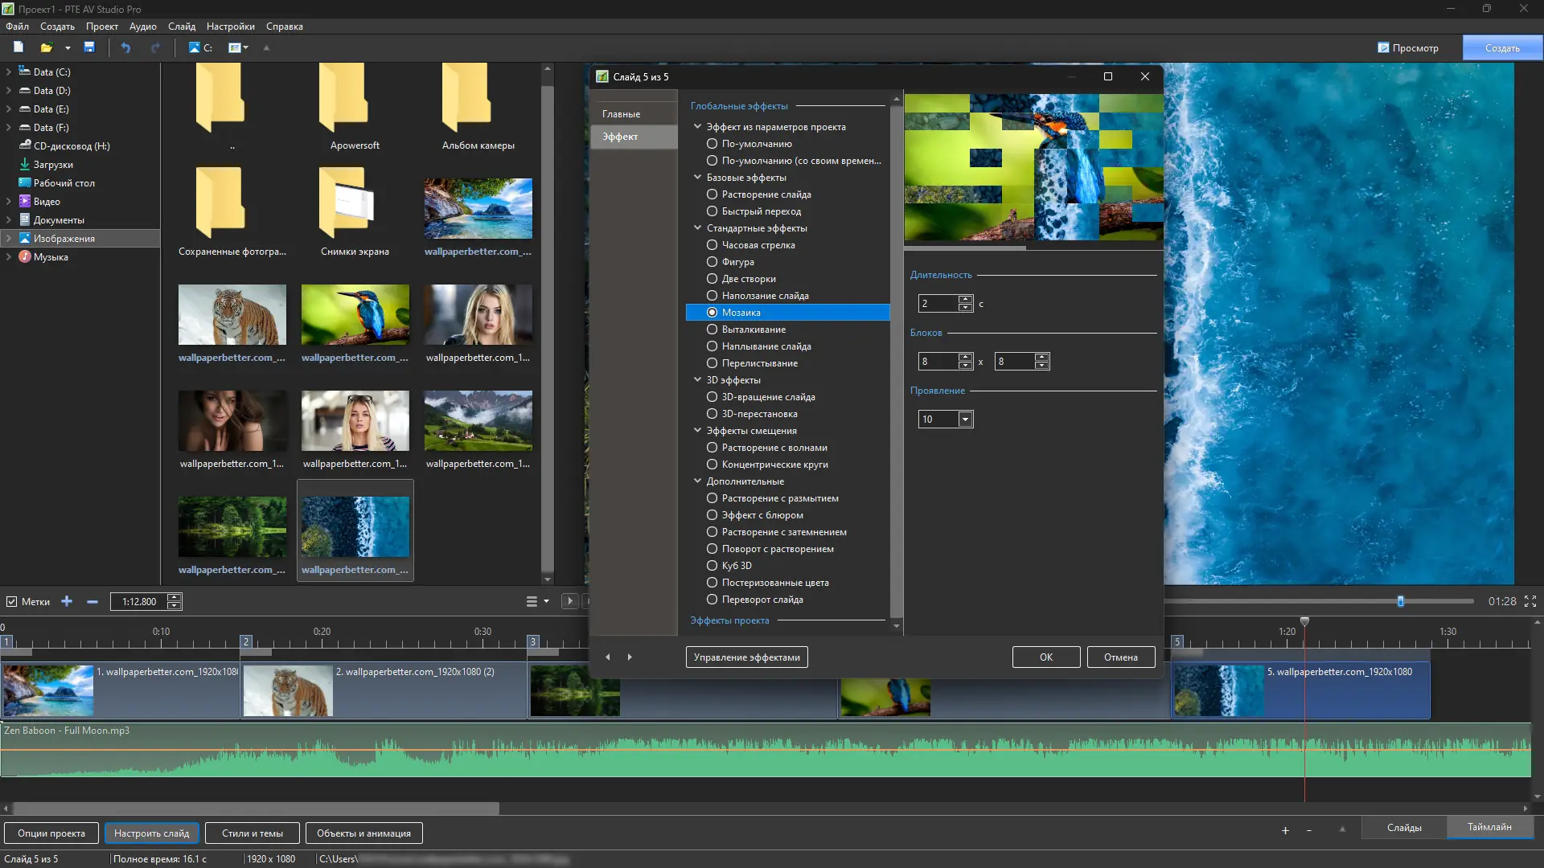The width and height of the screenshot is (1544, 868).
Task: Toggle the Метки checkbox
Action: coord(11,601)
